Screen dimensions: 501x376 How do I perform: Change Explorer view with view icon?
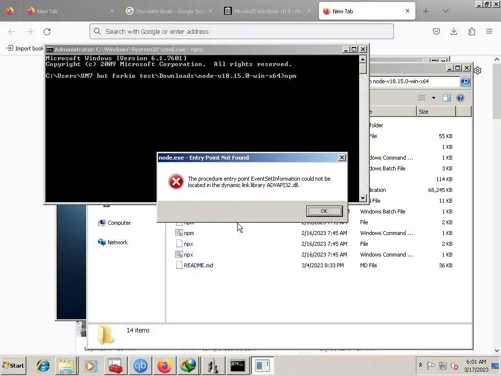click(x=422, y=98)
